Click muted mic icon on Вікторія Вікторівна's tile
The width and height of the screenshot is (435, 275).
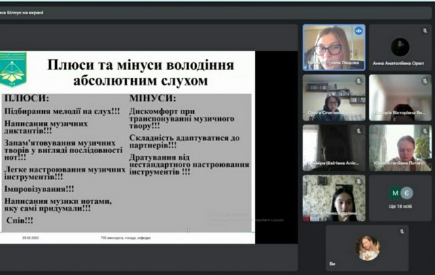pyautogui.click(x=425, y=81)
